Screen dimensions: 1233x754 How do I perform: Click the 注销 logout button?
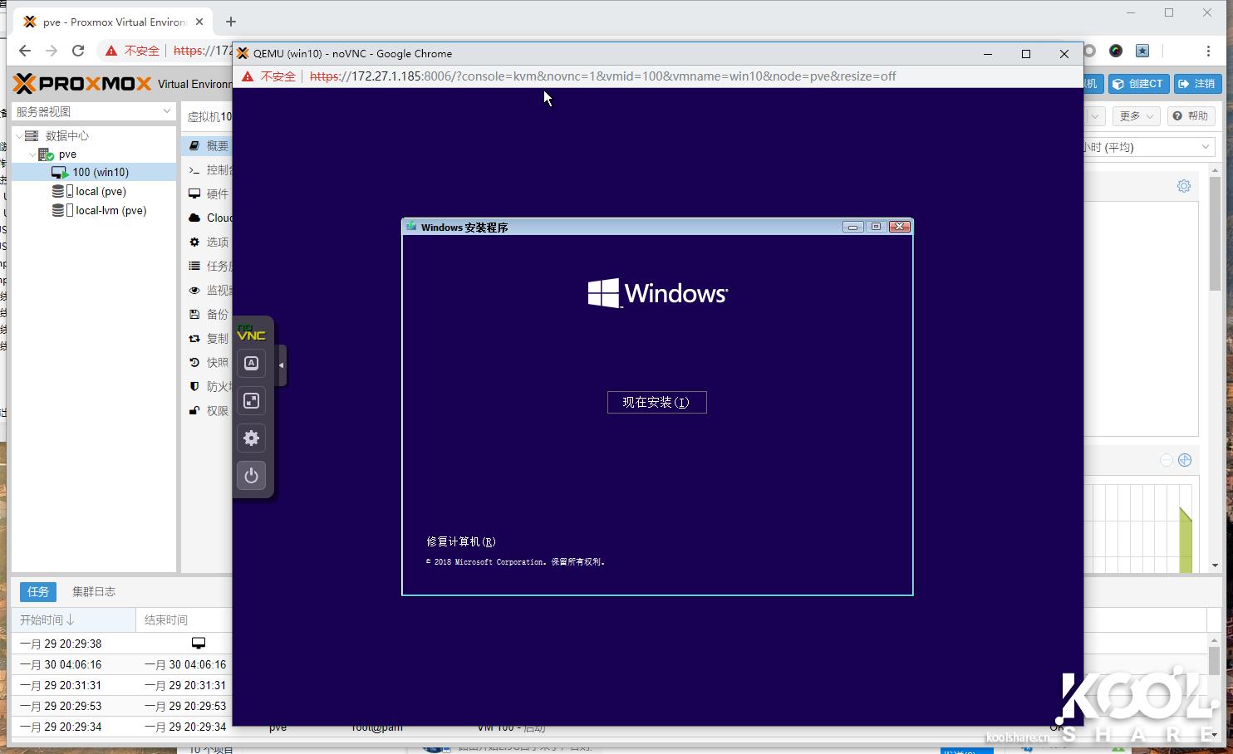(x=1197, y=84)
